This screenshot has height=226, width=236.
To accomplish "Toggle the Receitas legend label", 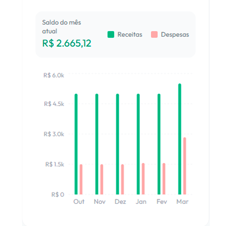I will tap(130, 34).
